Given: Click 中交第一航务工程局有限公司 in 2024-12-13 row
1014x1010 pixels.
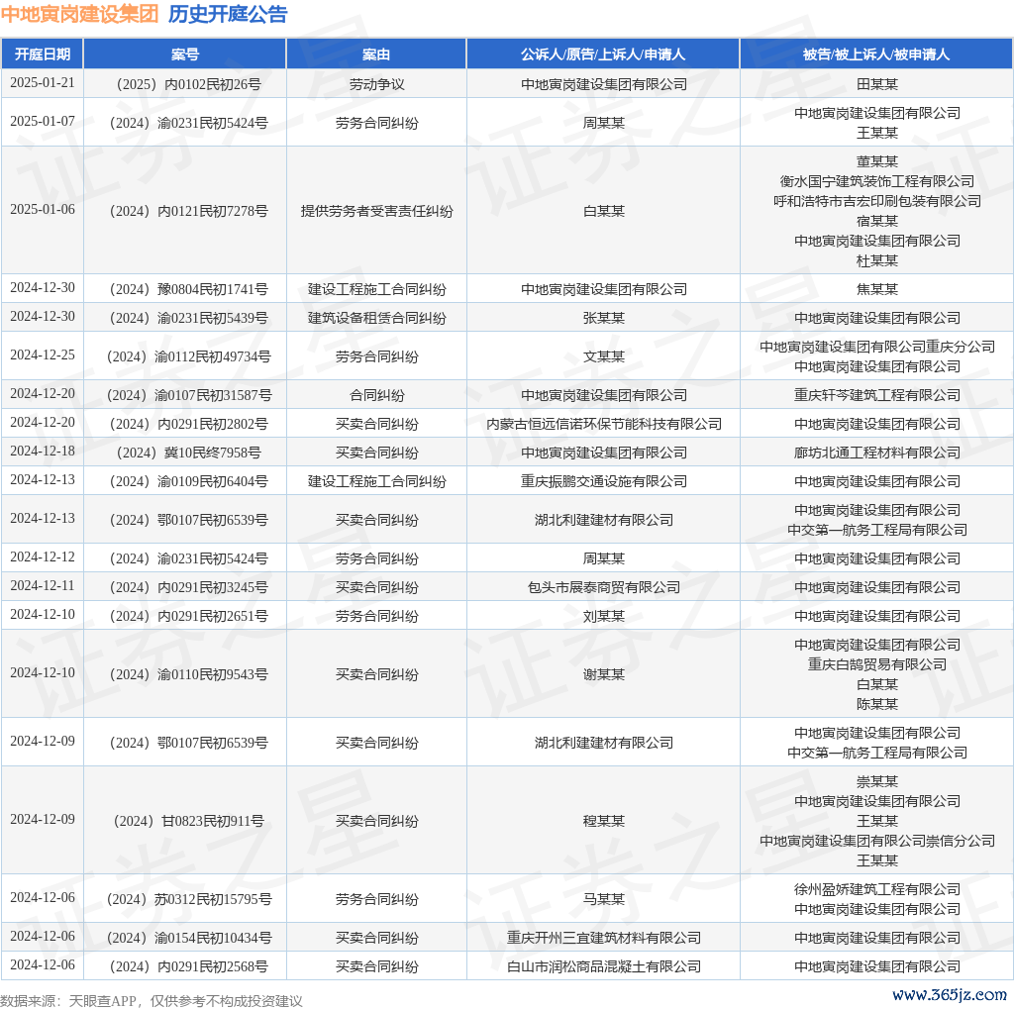Looking at the screenshot, I should [877, 530].
